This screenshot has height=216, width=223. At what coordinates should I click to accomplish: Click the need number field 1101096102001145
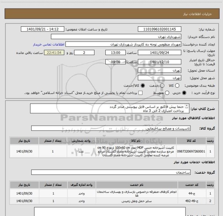point(160,29)
